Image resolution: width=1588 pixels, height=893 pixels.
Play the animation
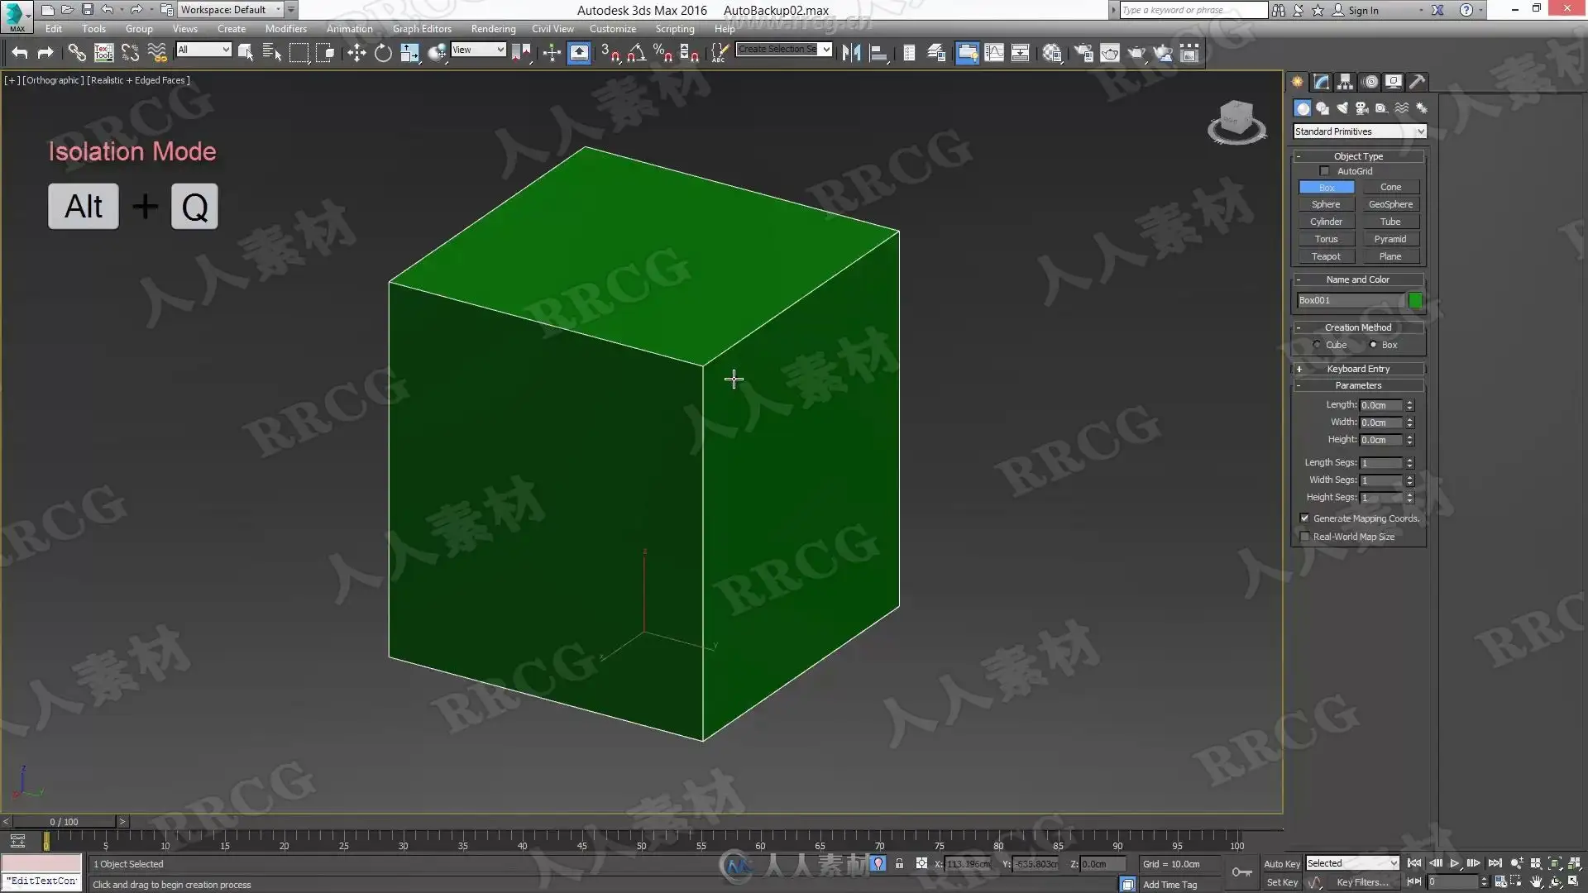point(1454,863)
